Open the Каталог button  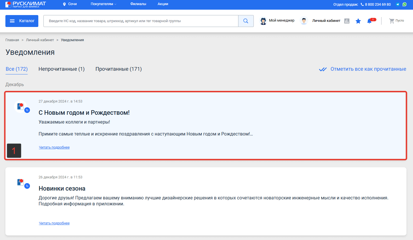(22, 21)
